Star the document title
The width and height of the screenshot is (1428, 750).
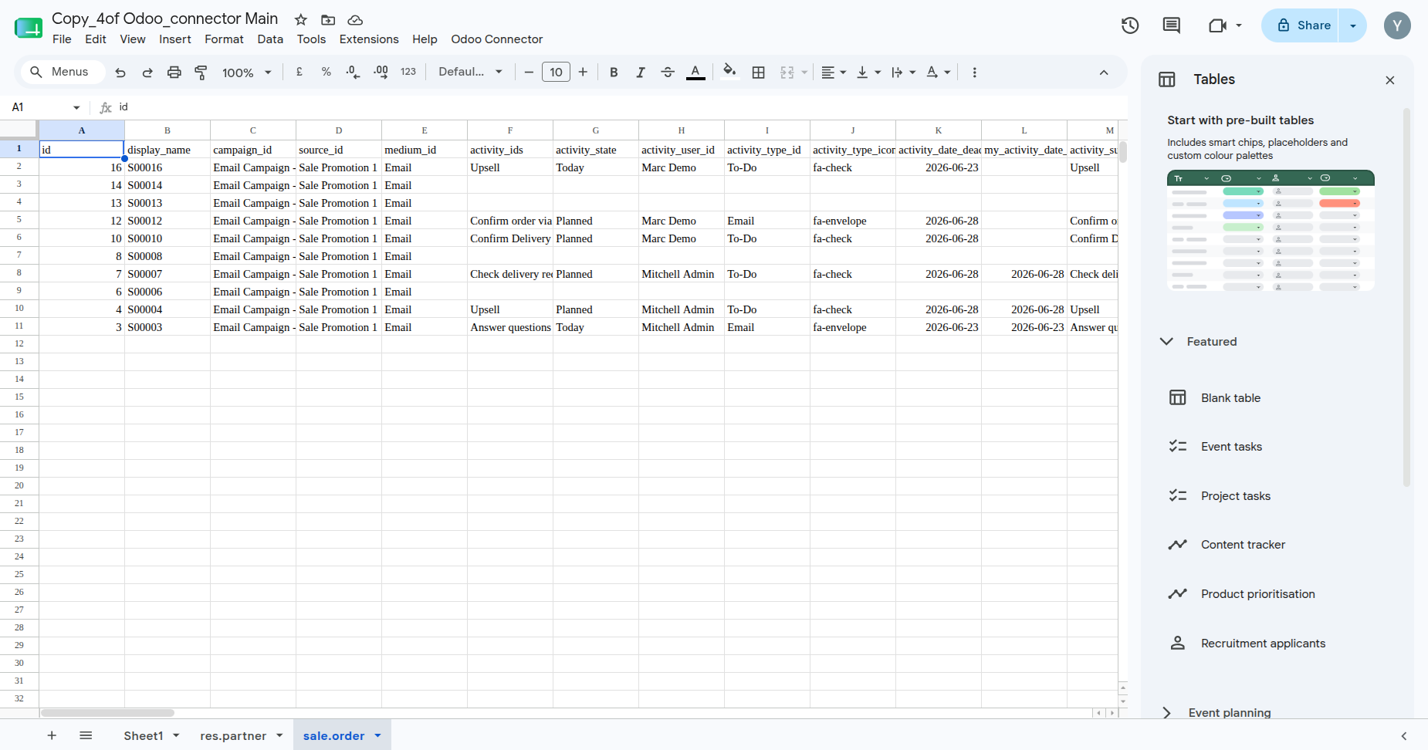click(x=301, y=19)
